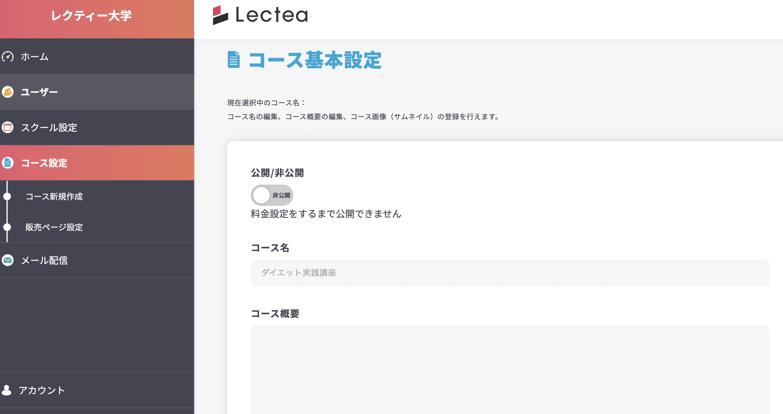Image resolution: width=783 pixels, height=414 pixels.
Task: Open スクール設定 menu item
Action: coord(49,128)
